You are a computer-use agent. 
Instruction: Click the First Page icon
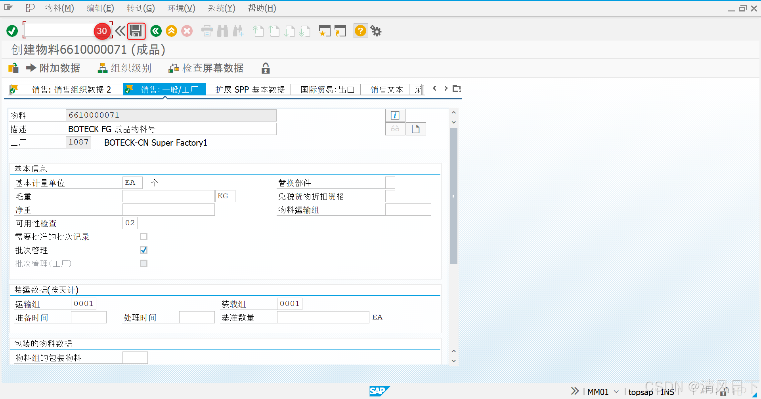pyautogui.click(x=258, y=31)
